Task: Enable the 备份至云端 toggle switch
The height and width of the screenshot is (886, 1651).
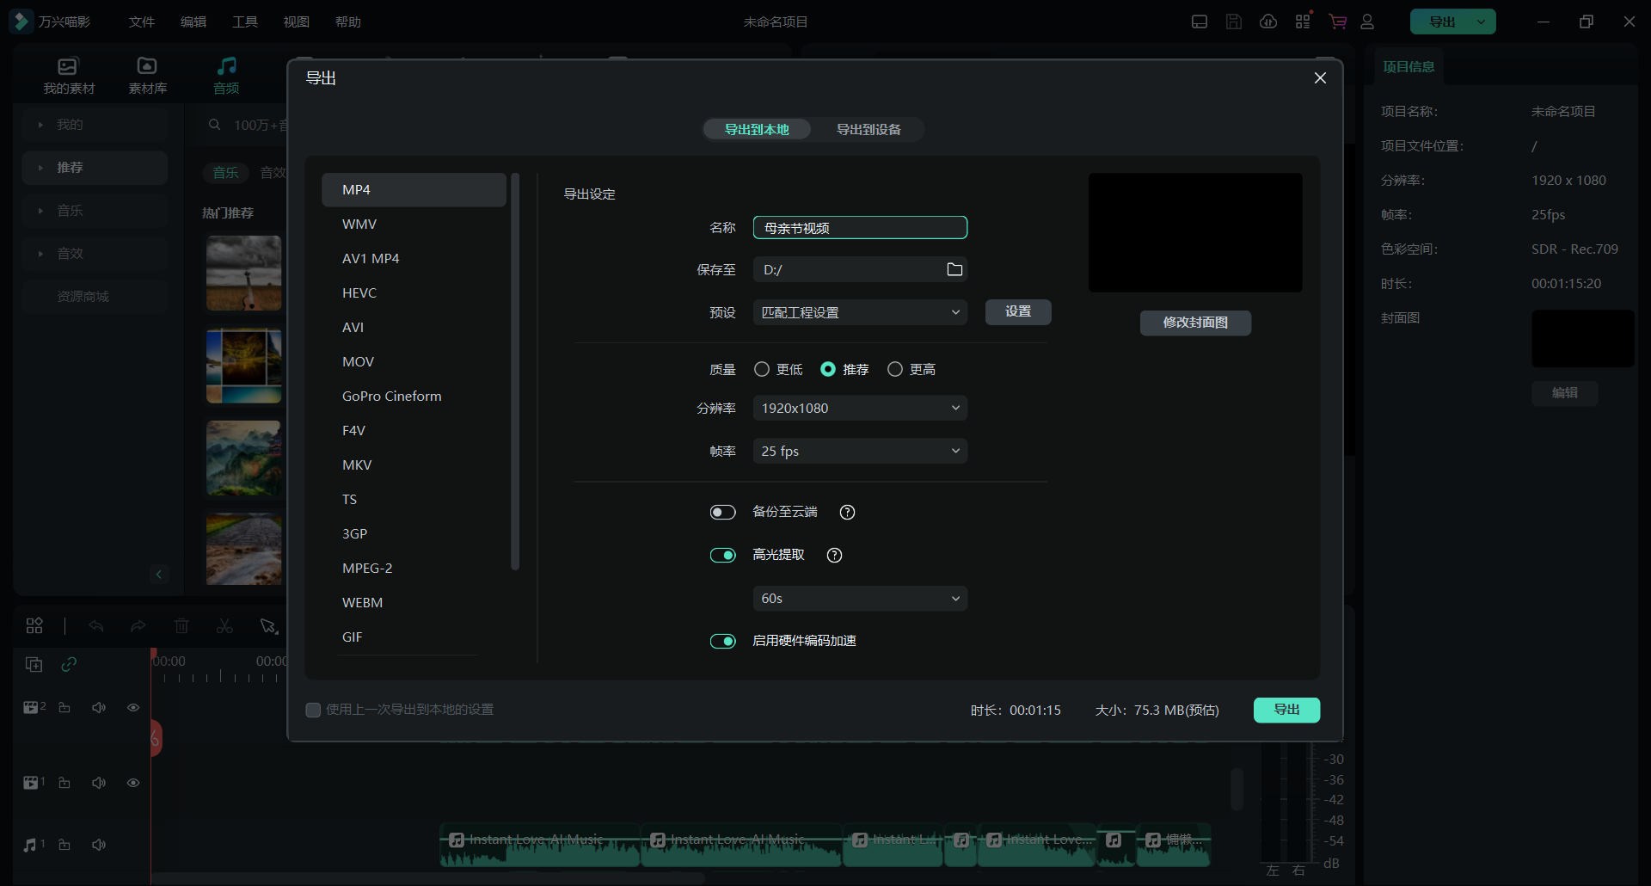Action: pyautogui.click(x=722, y=513)
